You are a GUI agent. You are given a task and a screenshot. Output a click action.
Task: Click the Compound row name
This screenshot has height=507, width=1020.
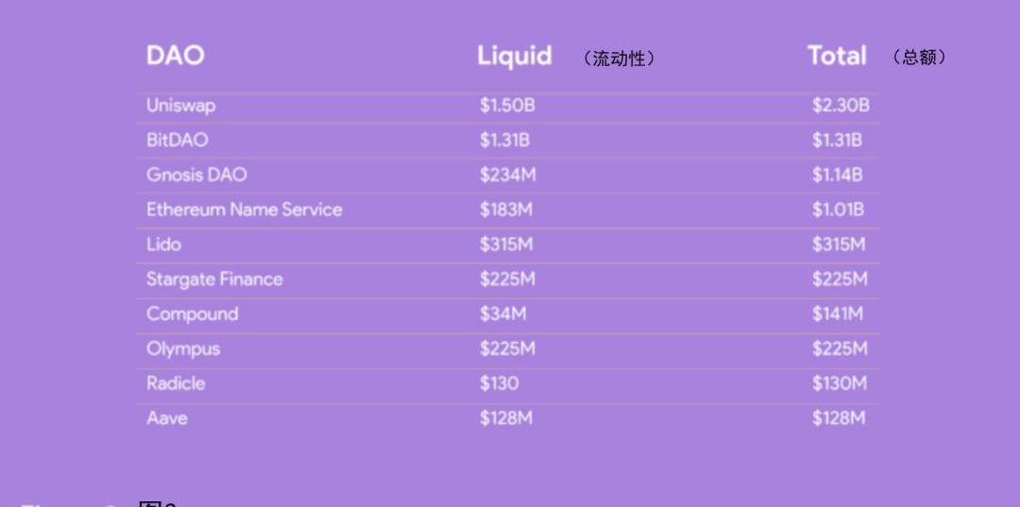(192, 313)
